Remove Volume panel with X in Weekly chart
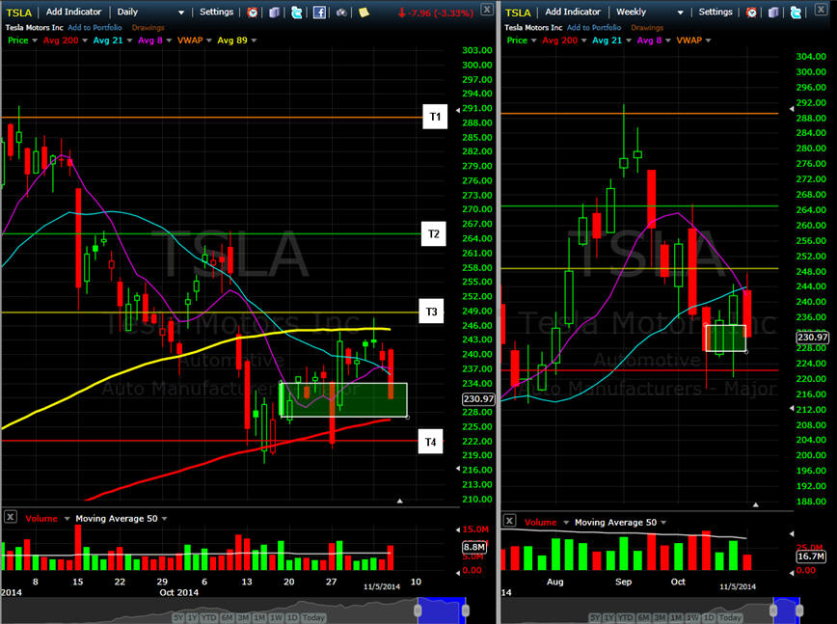837x624 pixels. click(509, 521)
